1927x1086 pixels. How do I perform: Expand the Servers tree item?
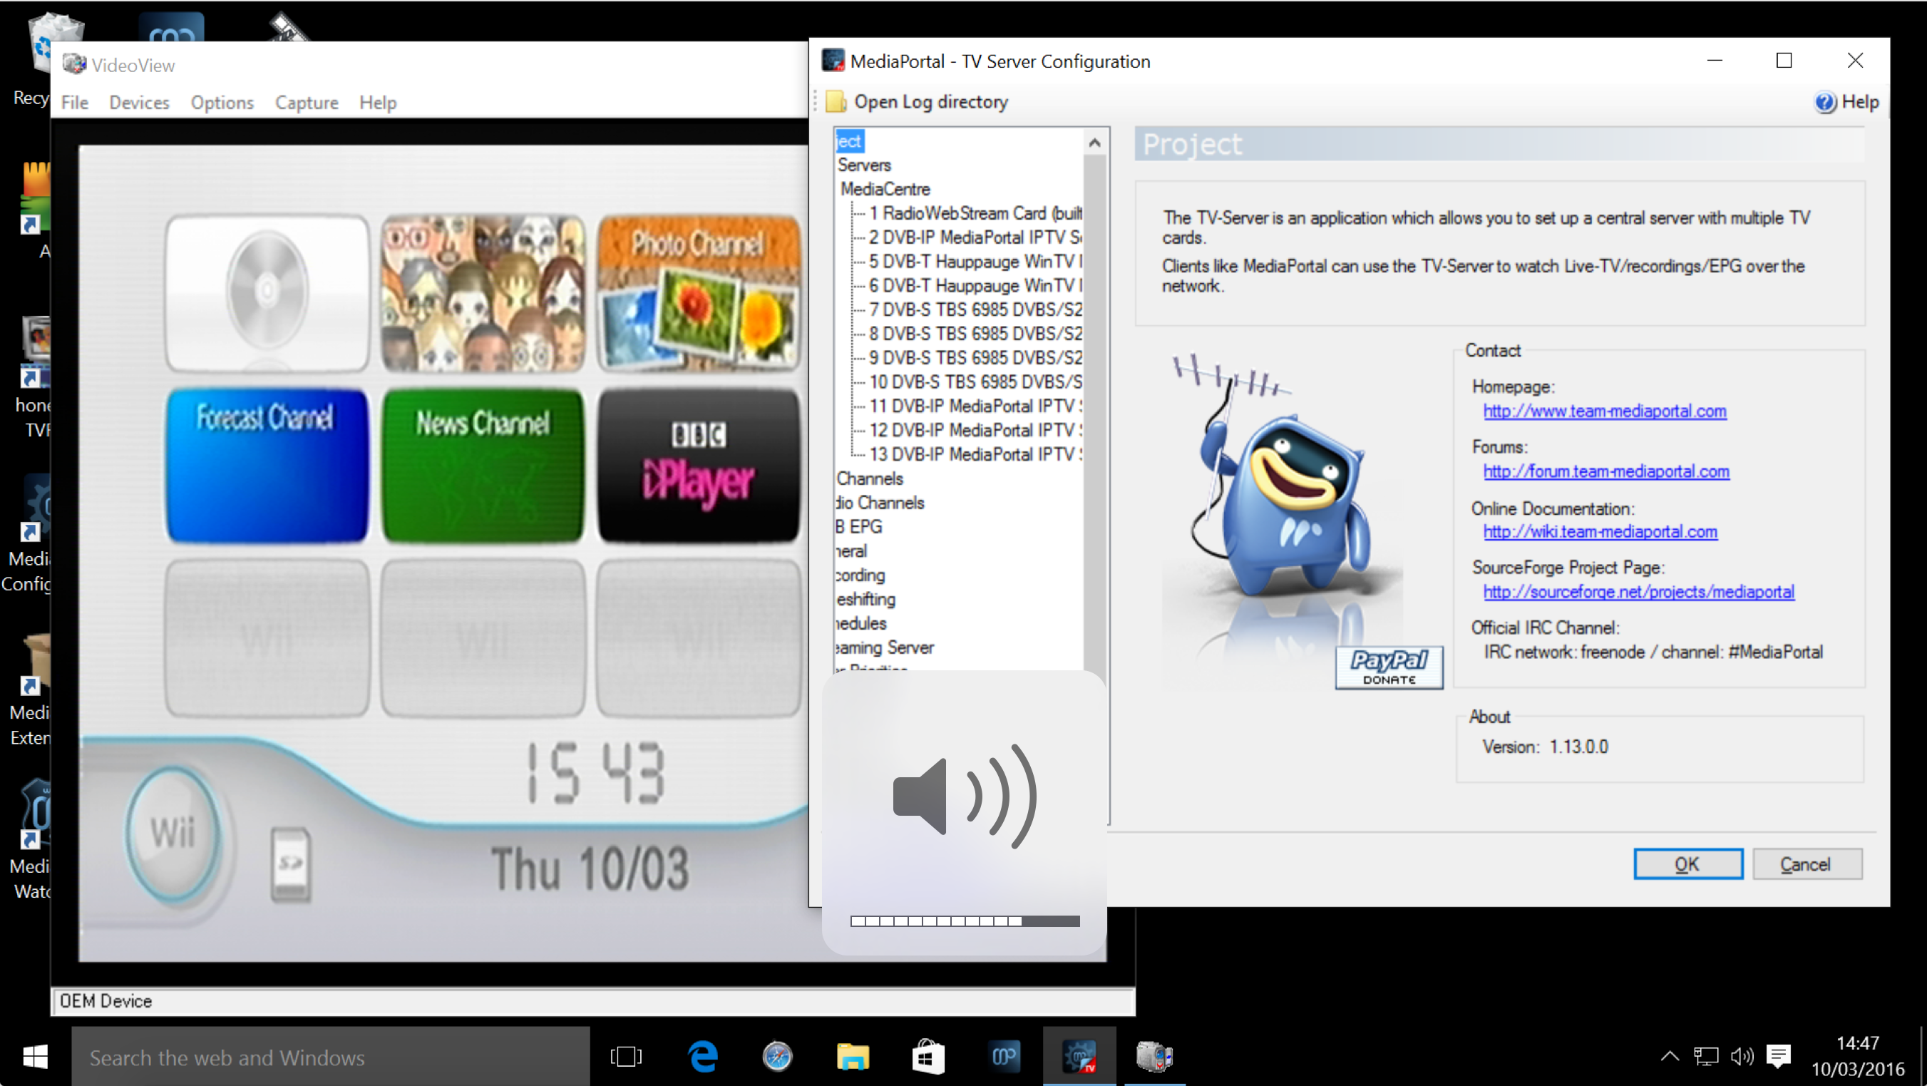[x=863, y=164]
